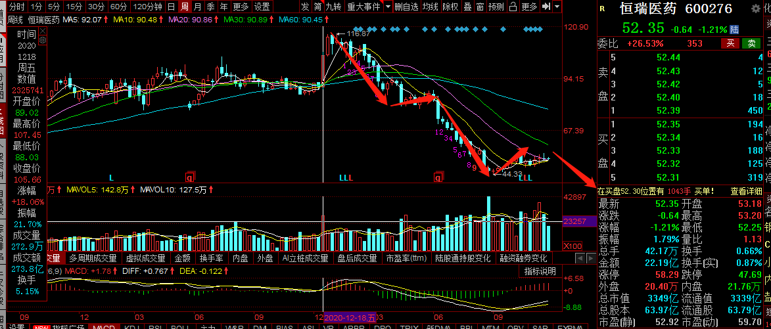This screenshot has width=771, height=329.
Task: Click the yellow R marker beside the stock name
Action: click(603, 9)
